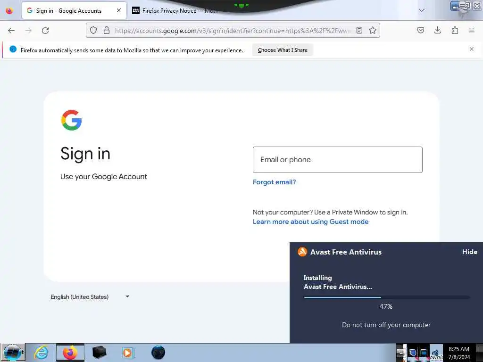Click the Avast orange logo icon
The width and height of the screenshot is (483, 362).
(x=302, y=252)
